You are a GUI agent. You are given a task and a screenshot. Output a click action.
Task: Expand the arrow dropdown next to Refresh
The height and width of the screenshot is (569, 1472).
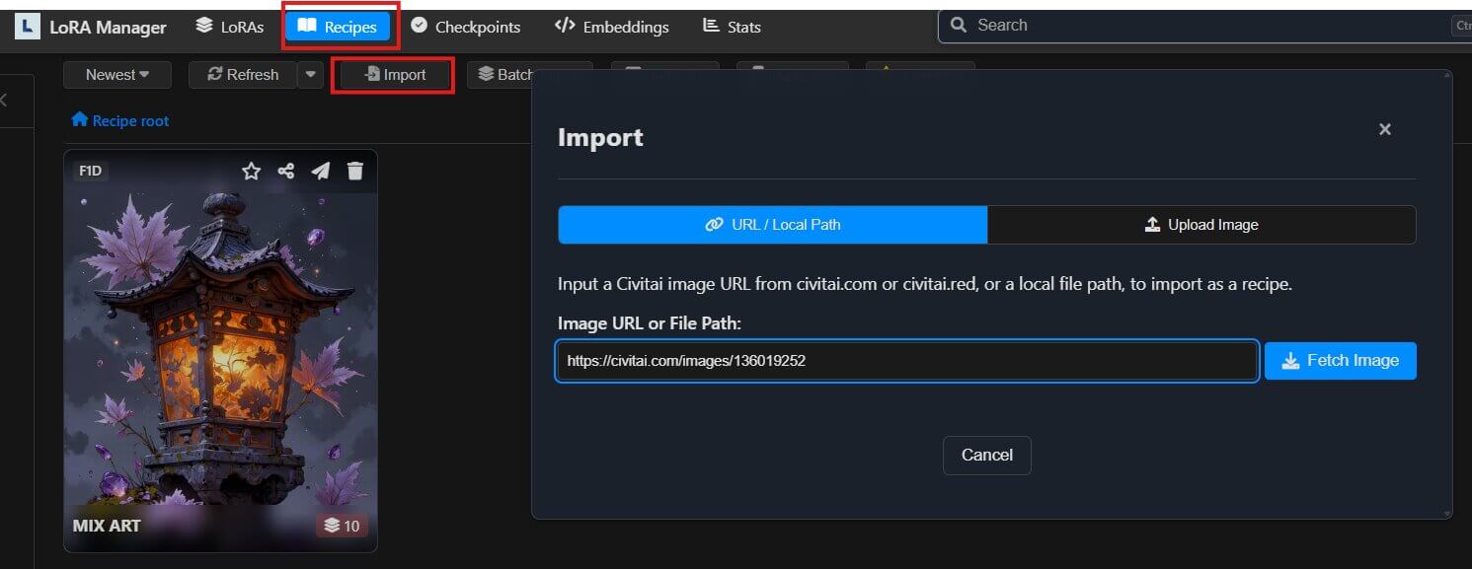click(x=310, y=75)
